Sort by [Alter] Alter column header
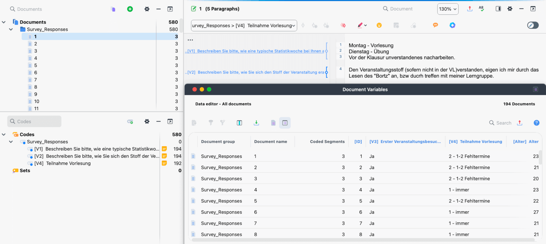 point(526,142)
